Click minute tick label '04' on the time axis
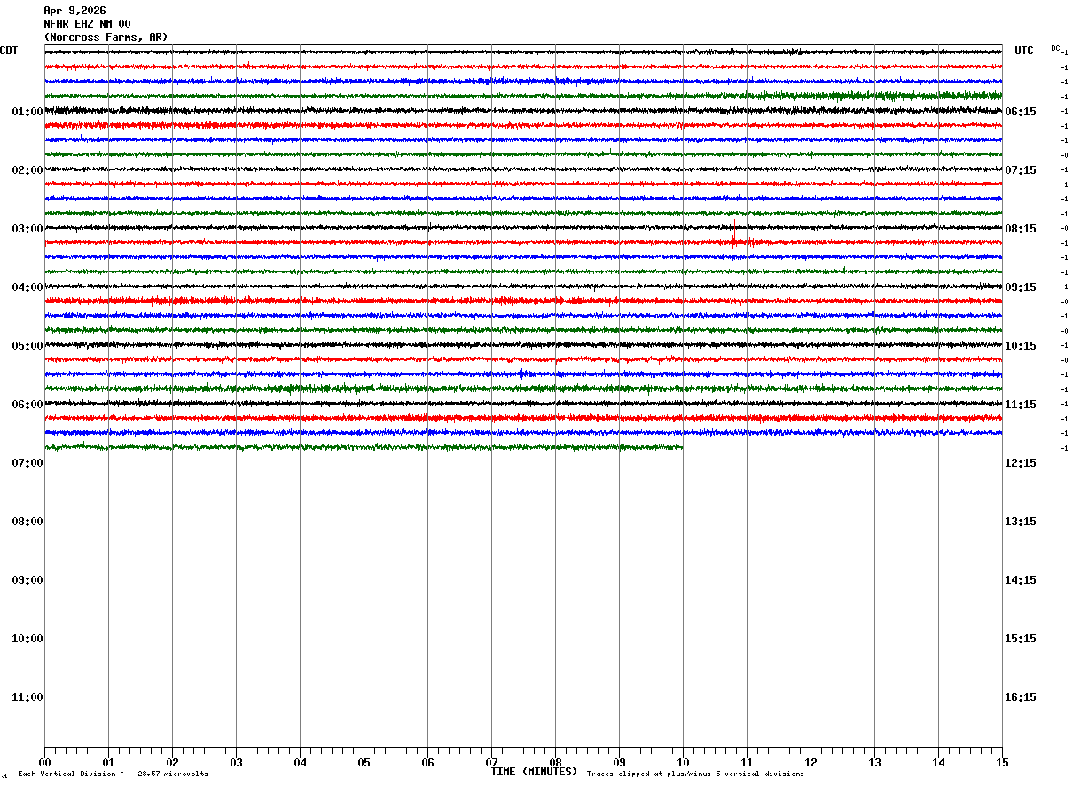Screen dimensions: 1073x786 click(x=300, y=762)
